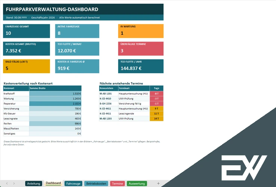Screen dimensions: 276x187
Task: Select the Terminart column header
Action: (134, 88)
